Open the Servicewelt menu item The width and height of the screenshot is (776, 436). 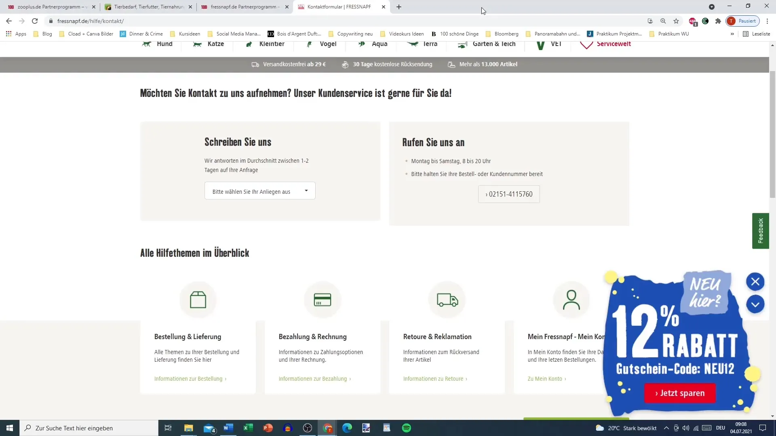click(605, 44)
